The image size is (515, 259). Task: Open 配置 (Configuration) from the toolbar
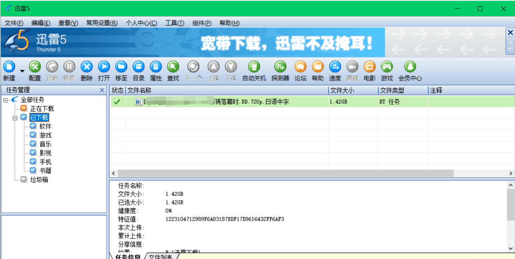tap(35, 67)
